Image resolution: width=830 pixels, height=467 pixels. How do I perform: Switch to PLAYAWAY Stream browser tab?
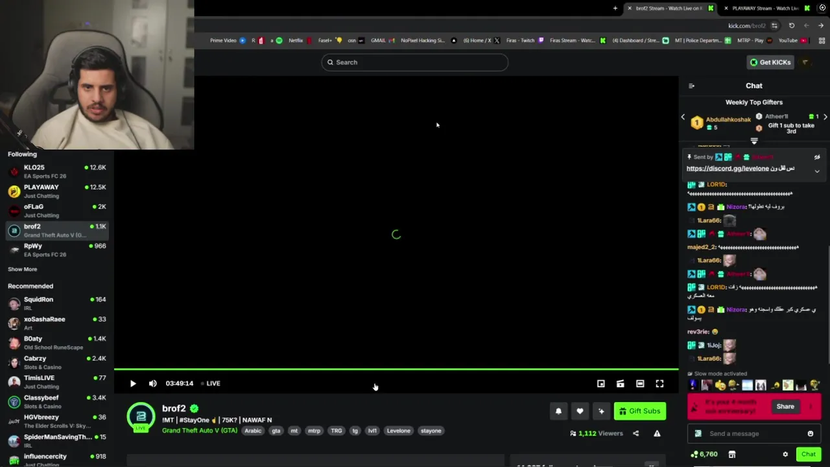764,8
